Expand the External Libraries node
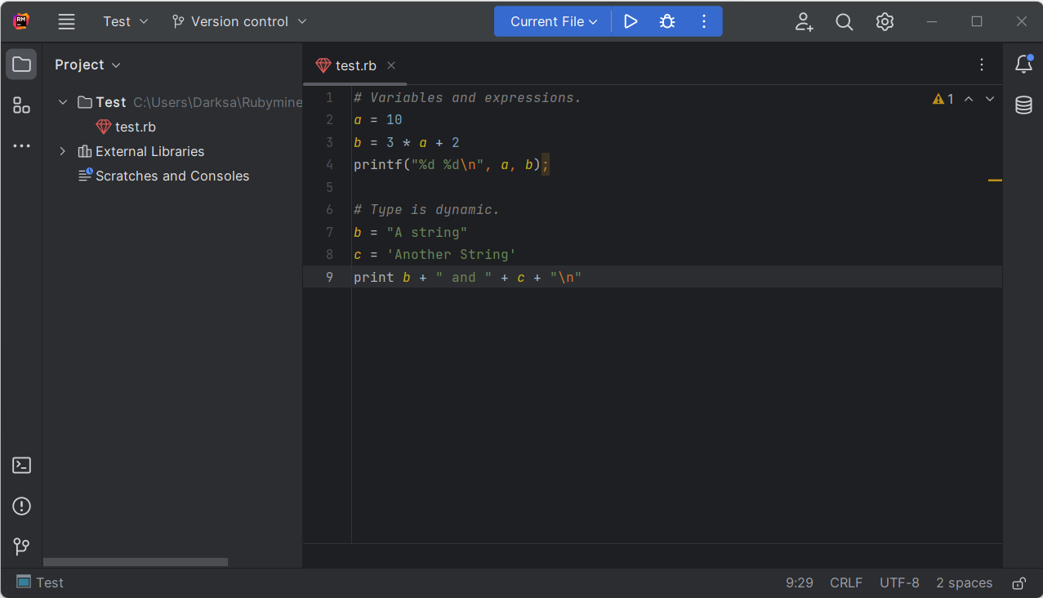This screenshot has width=1043, height=598. click(x=63, y=151)
